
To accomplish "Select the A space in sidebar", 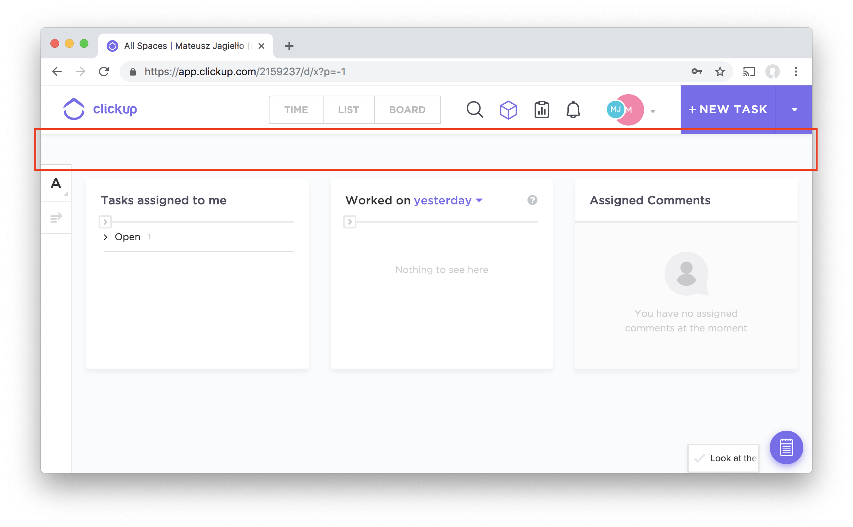I will tap(56, 183).
